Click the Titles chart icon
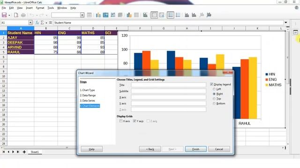This screenshot has height=168, width=300. click(145, 15)
